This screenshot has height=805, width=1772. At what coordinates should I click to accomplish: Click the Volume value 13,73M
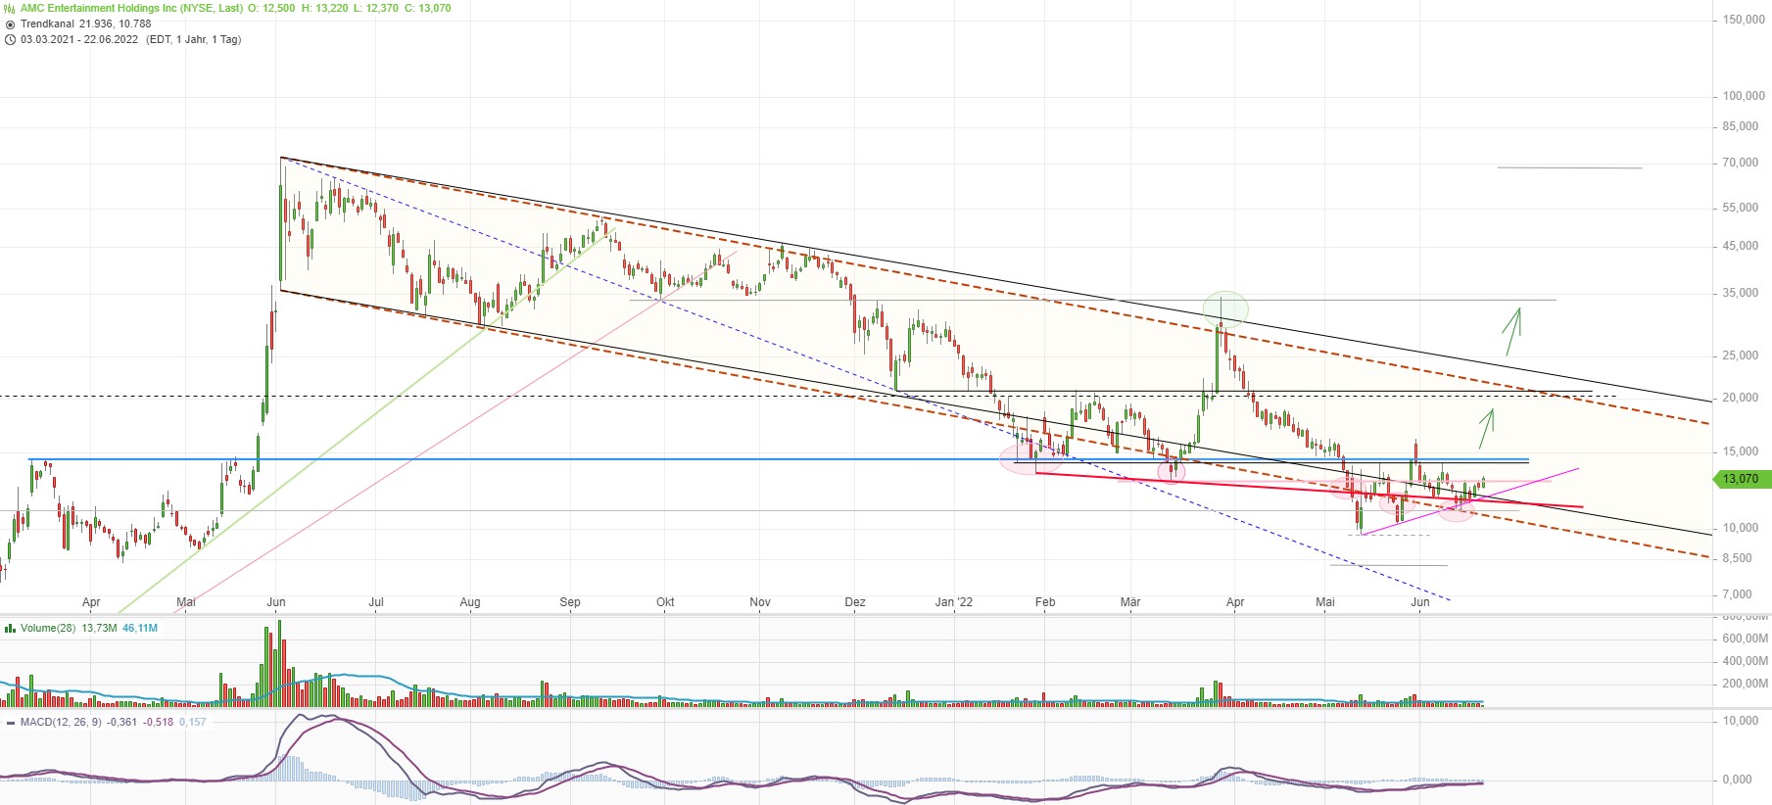(100, 628)
